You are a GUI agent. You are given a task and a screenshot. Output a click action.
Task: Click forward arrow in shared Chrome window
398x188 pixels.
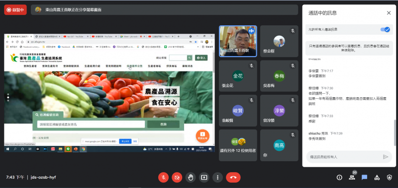click(x=13, y=42)
